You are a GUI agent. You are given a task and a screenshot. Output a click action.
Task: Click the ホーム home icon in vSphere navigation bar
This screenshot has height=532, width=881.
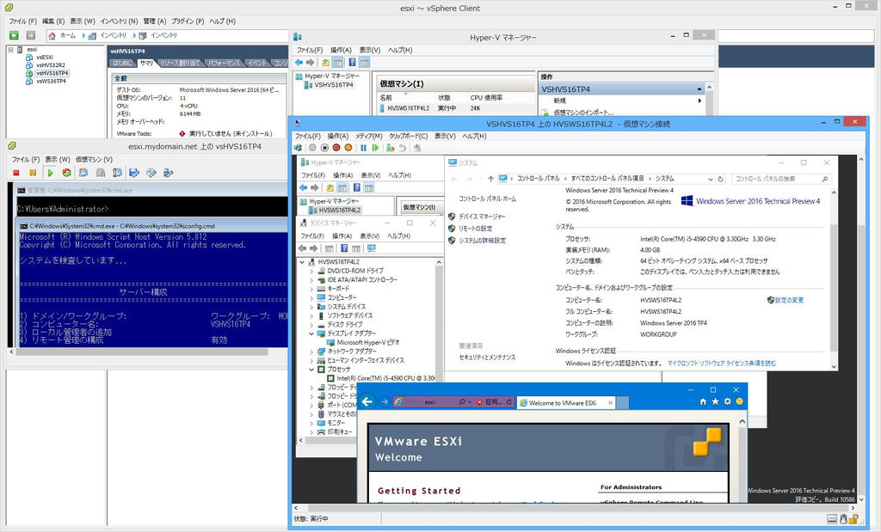[52, 35]
